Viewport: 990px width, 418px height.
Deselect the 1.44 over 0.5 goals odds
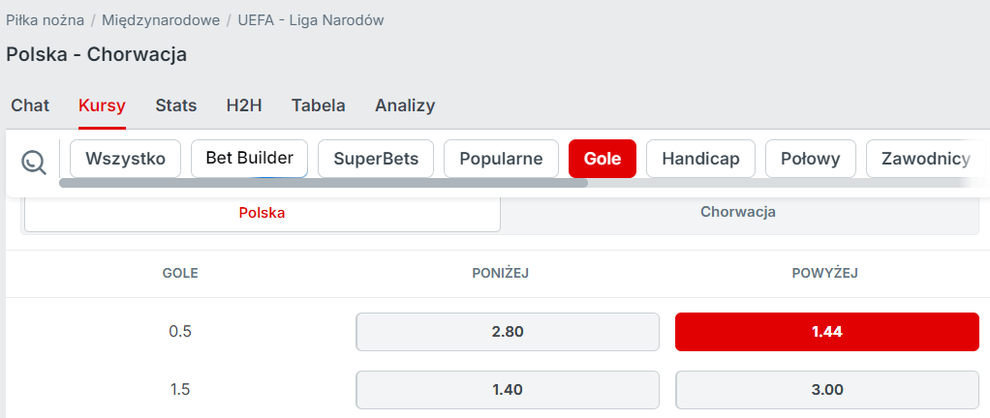[826, 331]
